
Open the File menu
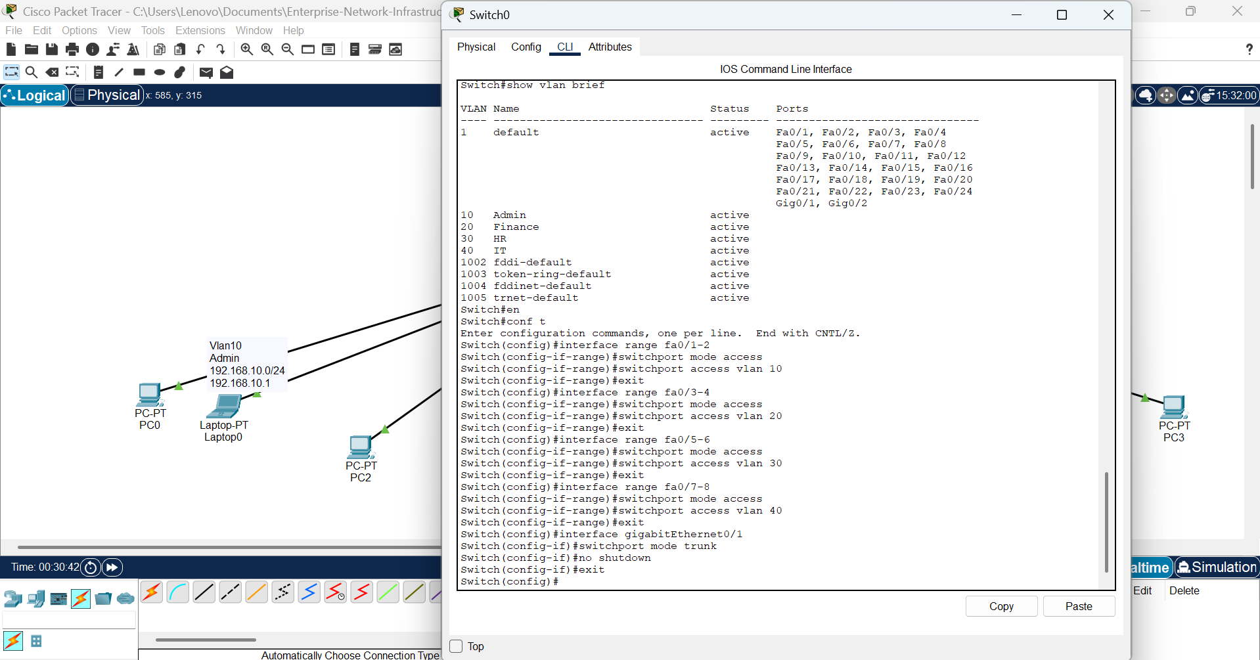(14, 30)
